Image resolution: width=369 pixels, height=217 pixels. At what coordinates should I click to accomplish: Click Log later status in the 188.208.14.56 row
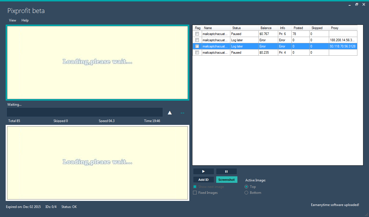point(244,40)
